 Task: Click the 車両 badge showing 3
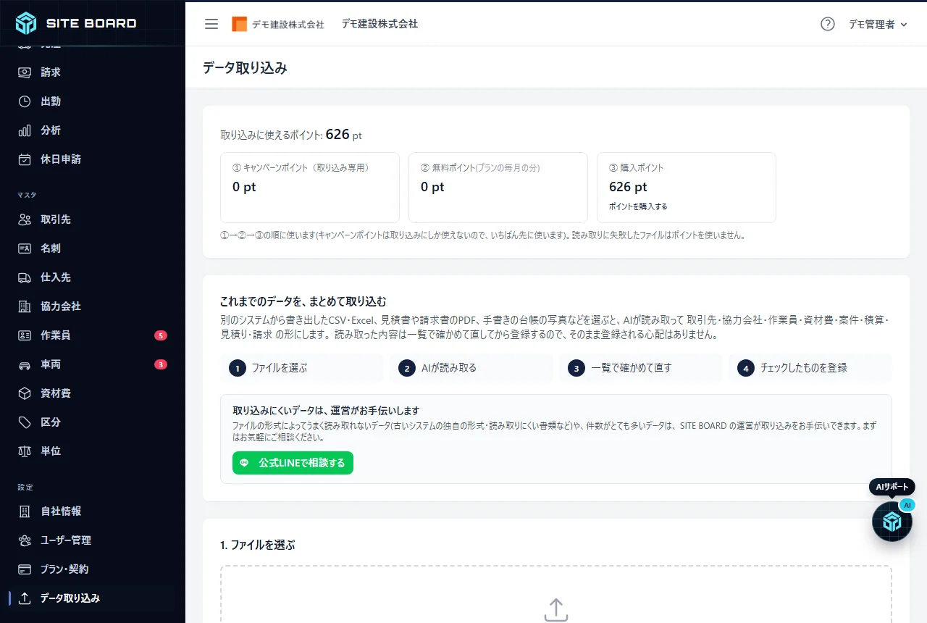pyautogui.click(x=161, y=364)
